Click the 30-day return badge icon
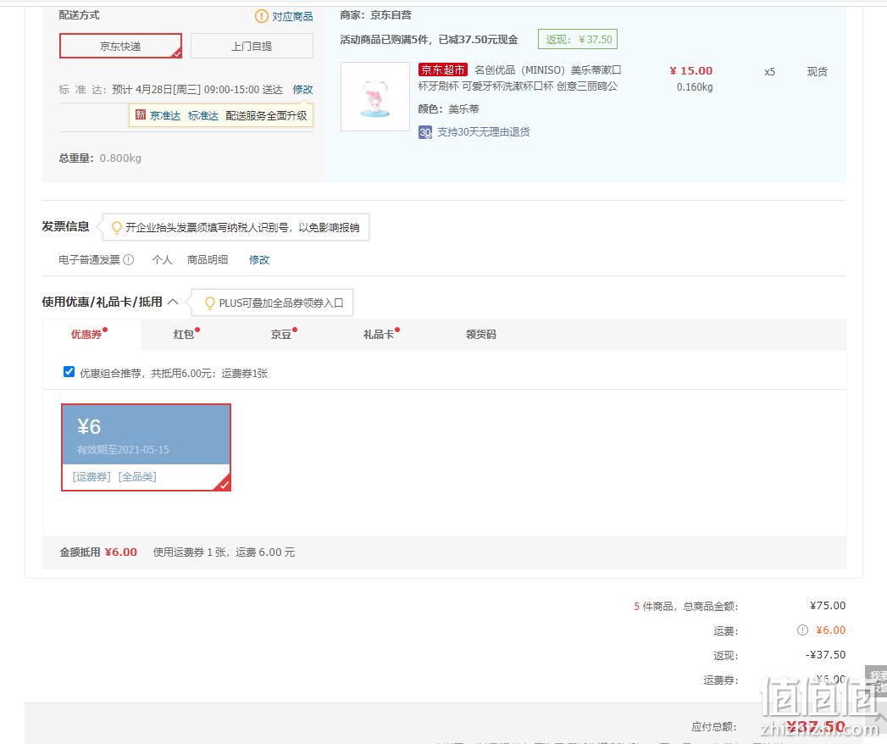This screenshot has width=887, height=744. (425, 132)
